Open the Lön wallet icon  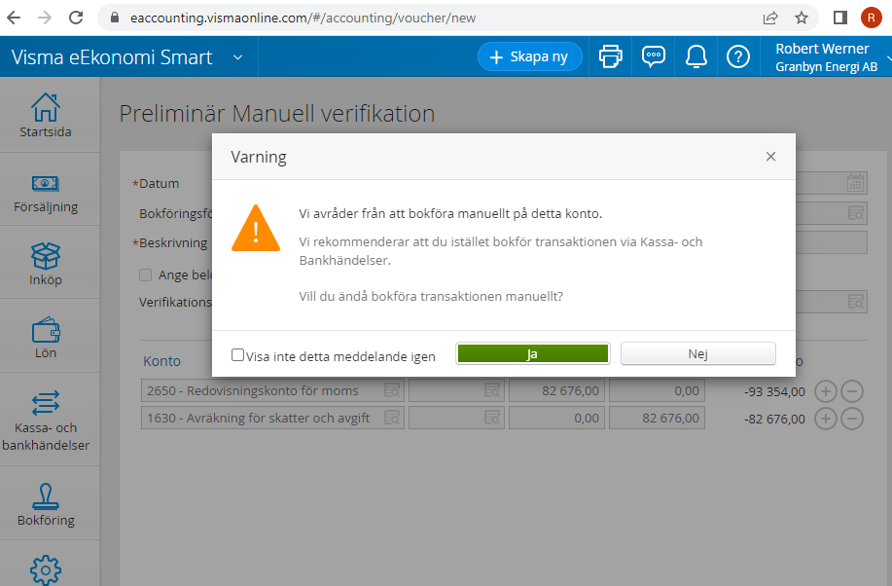[46, 330]
